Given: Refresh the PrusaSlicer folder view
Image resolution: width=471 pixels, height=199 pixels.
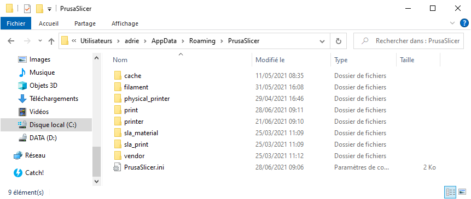Looking at the screenshot, I should click(339, 41).
